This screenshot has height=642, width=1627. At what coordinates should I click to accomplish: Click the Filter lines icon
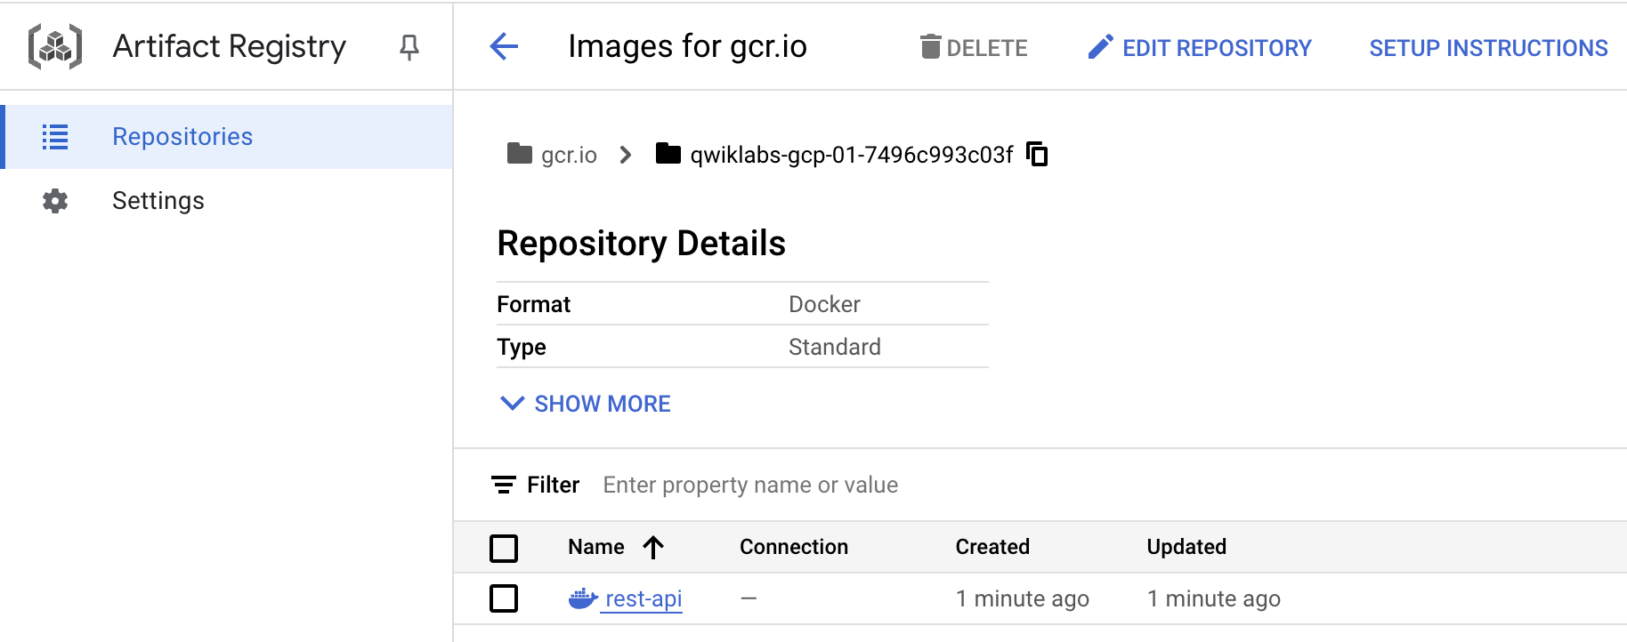coord(504,485)
